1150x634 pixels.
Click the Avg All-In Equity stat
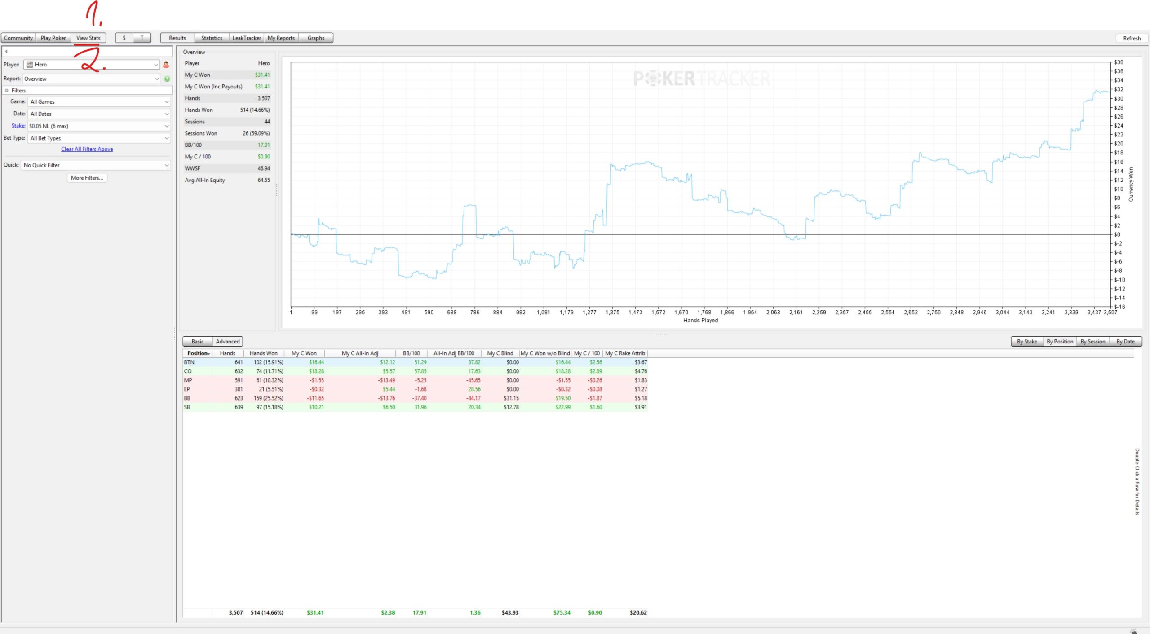pos(227,180)
